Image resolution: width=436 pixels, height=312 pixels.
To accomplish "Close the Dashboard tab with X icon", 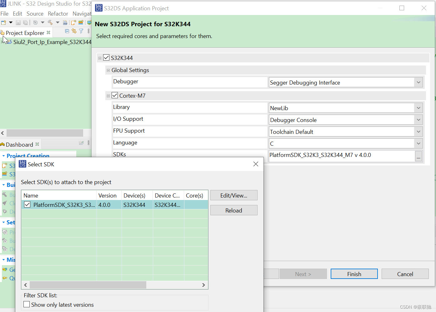I will [37, 144].
